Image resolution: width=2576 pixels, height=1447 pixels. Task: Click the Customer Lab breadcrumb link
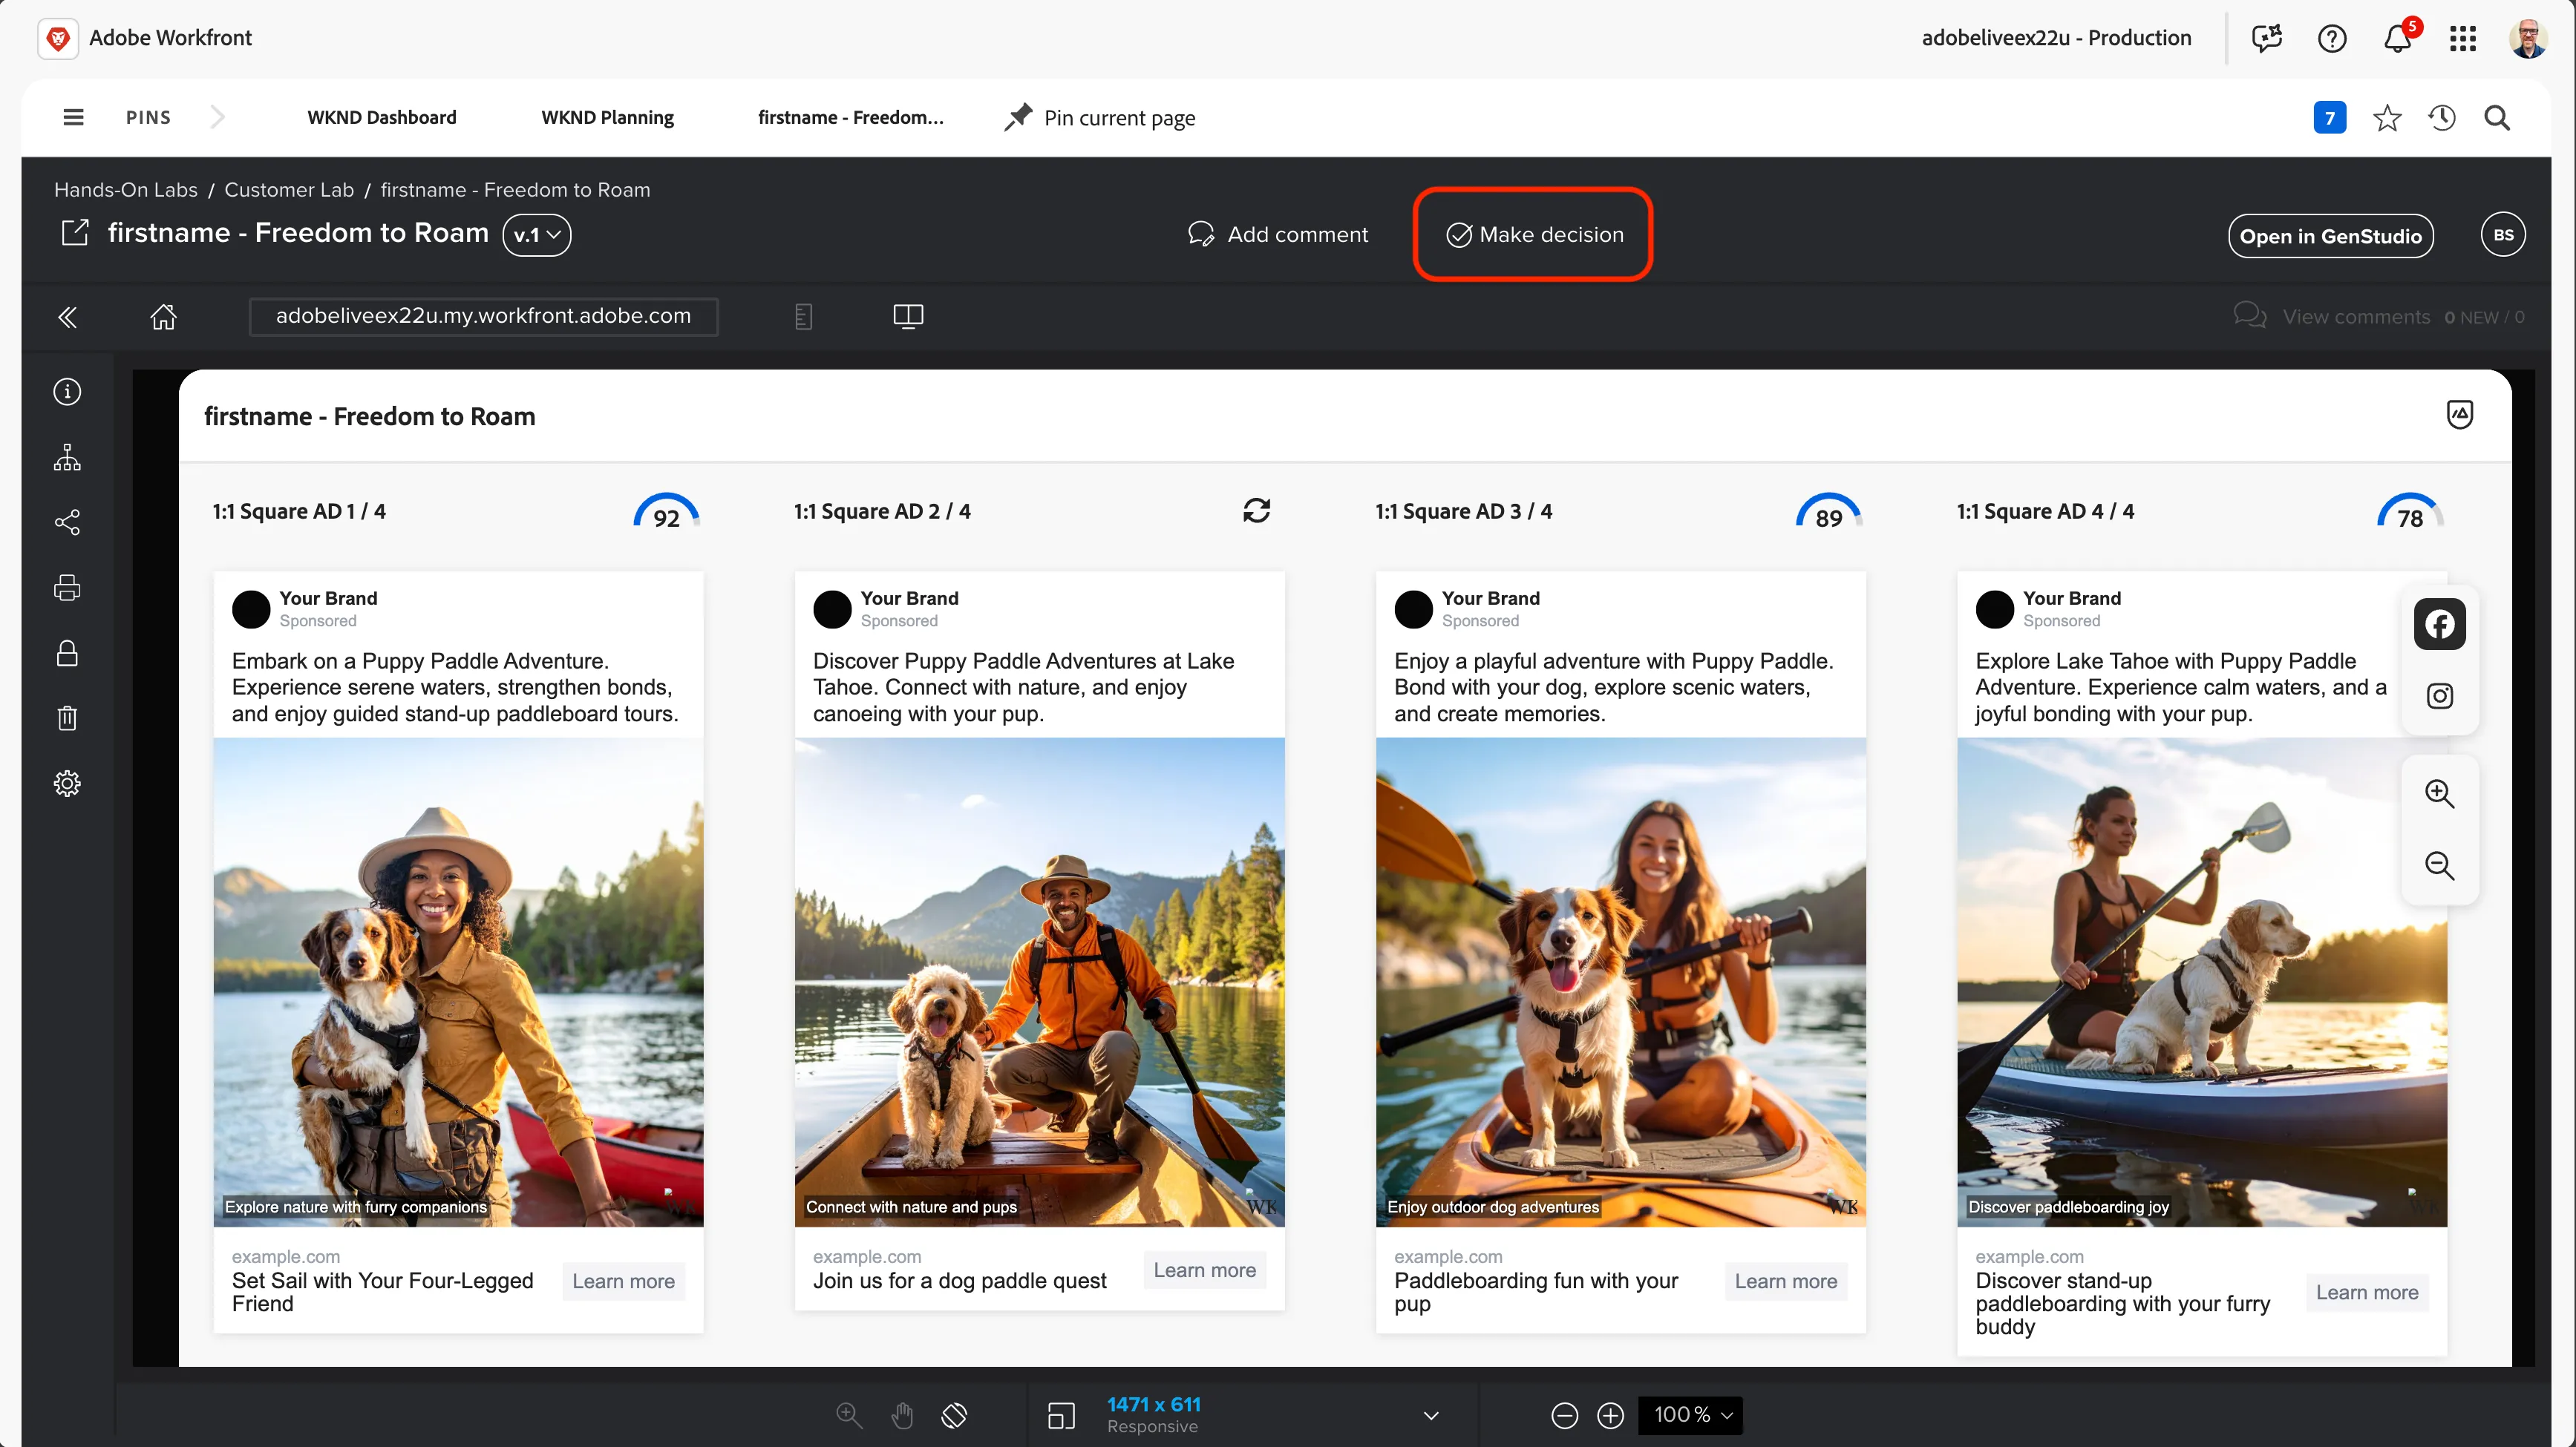[x=288, y=190]
